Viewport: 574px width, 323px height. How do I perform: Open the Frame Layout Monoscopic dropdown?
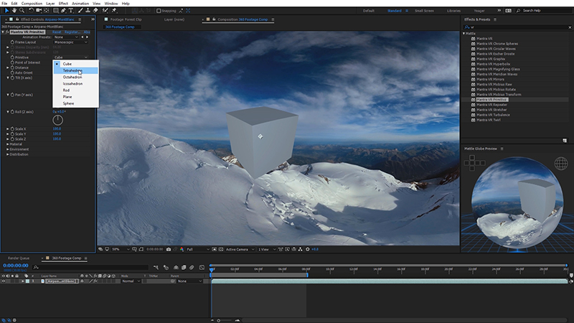70,42
